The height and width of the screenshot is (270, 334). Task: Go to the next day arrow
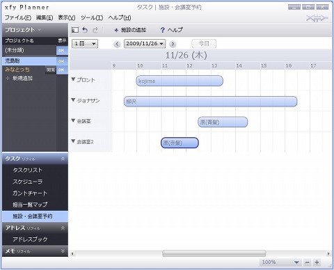click(x=173, y=44)
